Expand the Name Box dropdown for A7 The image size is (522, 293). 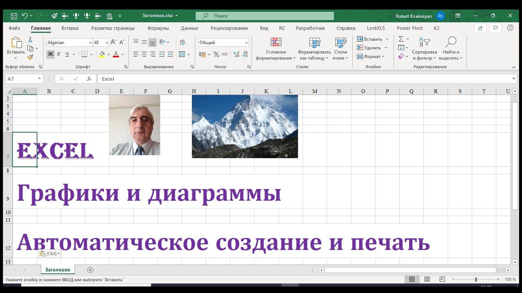pos(40,79)
